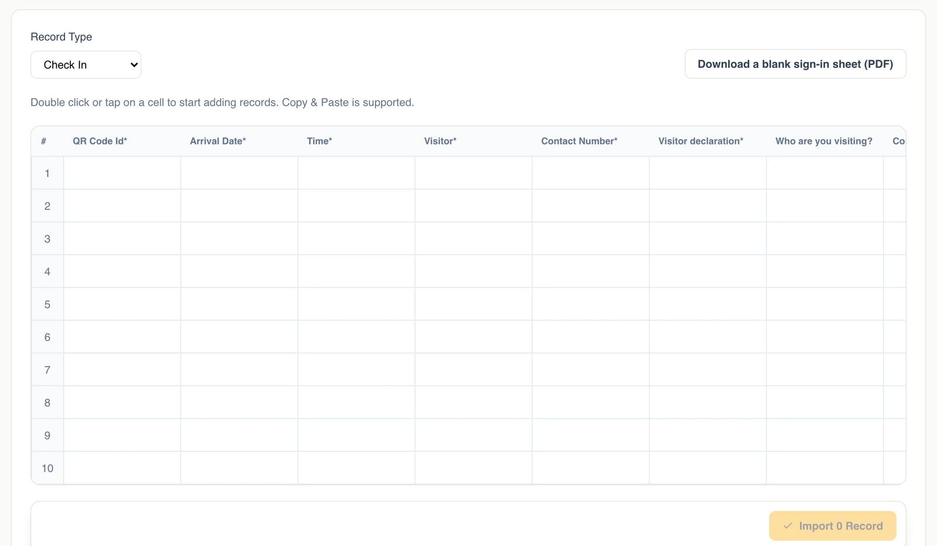Click QR Code Id cell in row 10
Image resolution: width=937 pixels, height=546 pixels.
click(x=122, y=468)
